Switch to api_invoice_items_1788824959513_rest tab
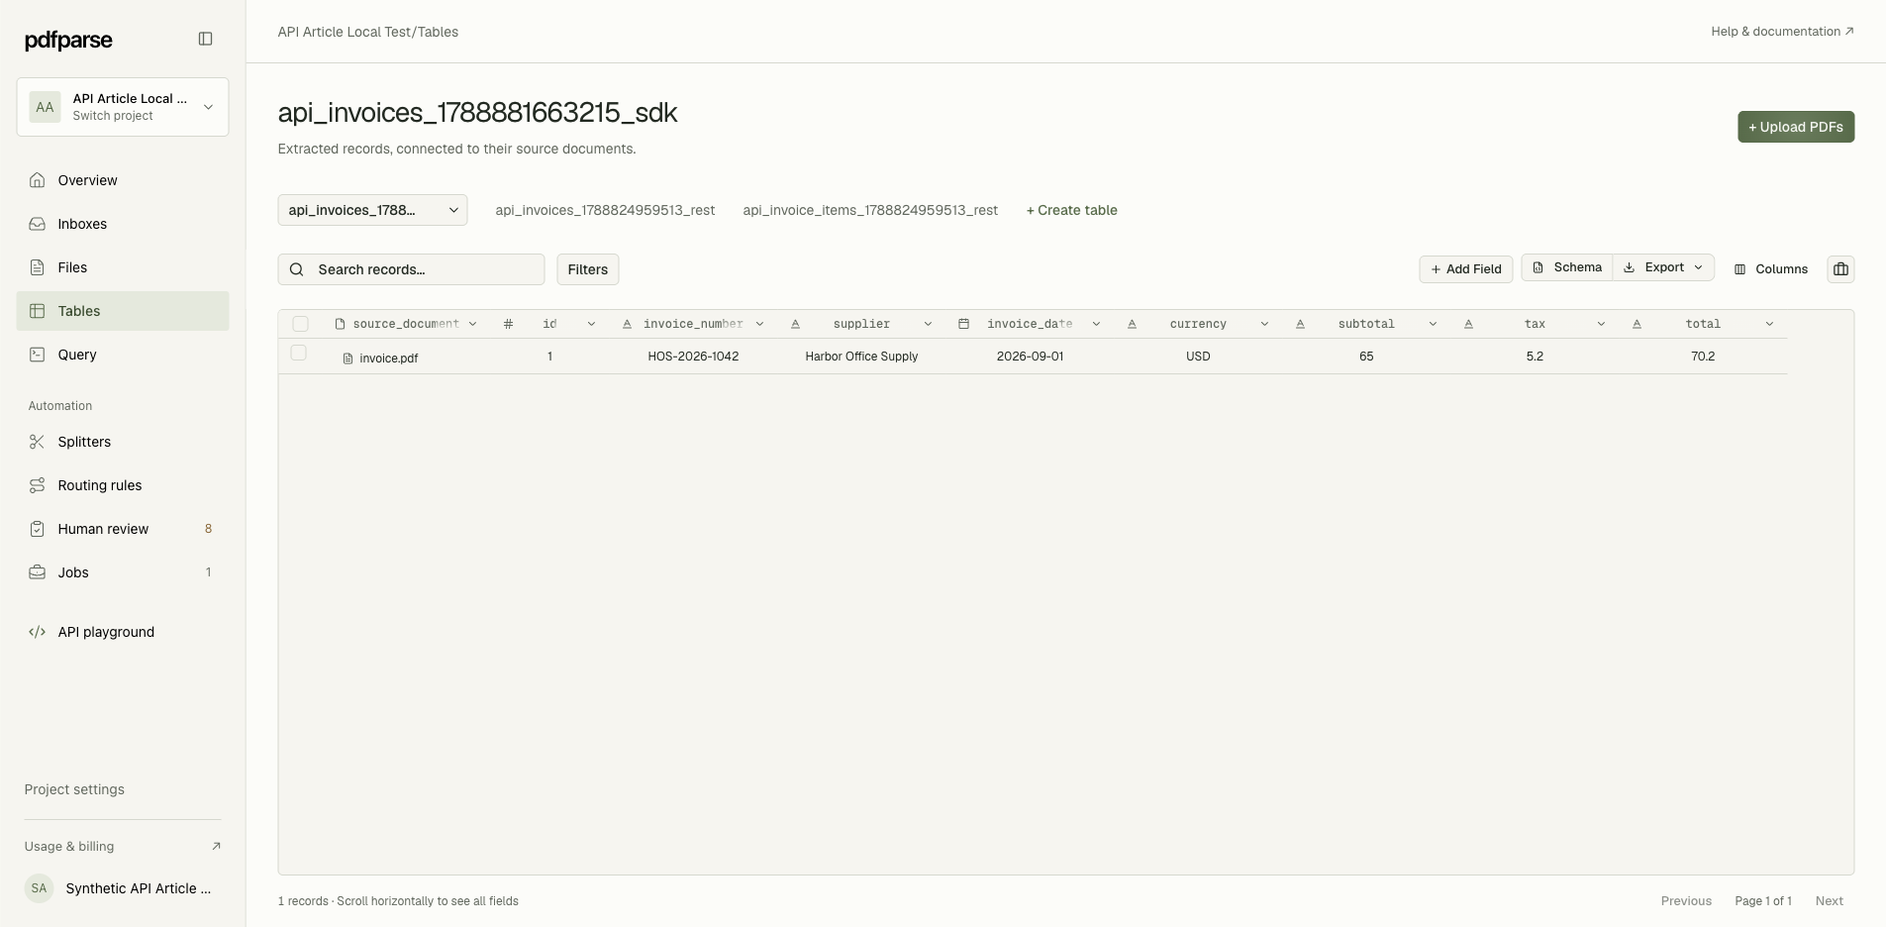Viewport: 1886px width, 927px height. [x=870, y=210]
